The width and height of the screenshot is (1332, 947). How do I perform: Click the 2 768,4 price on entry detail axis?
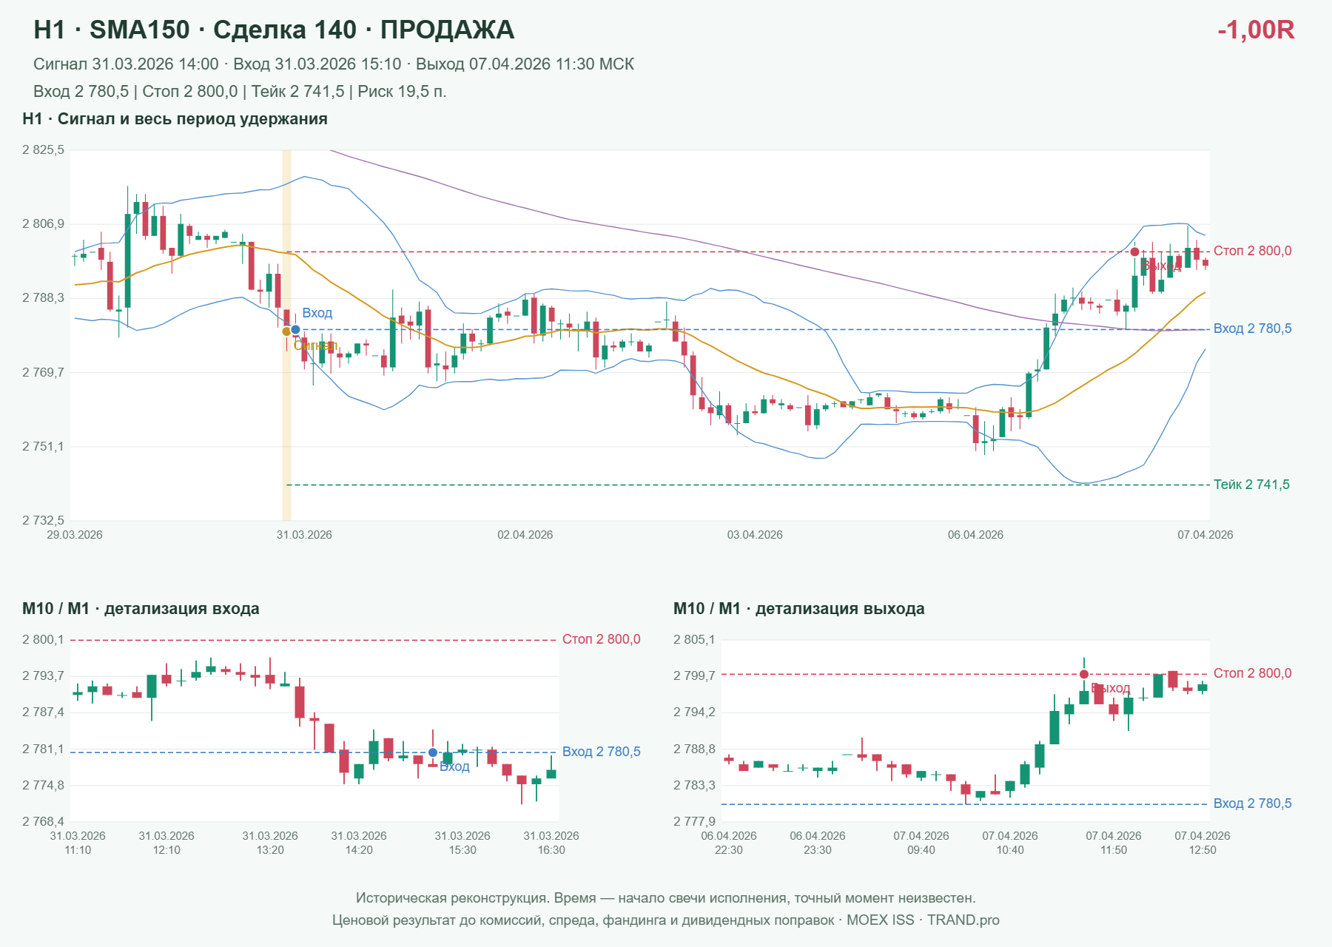tap(44, 822)
